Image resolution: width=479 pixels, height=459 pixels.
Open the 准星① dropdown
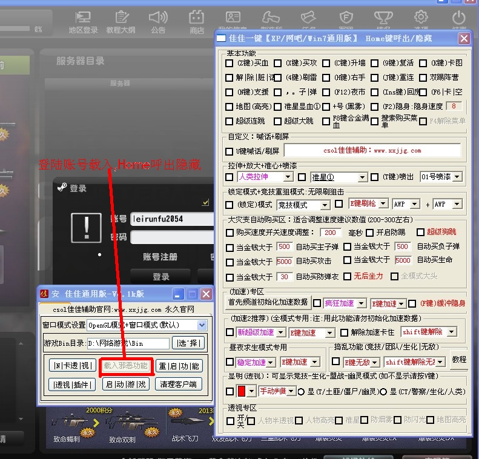click(339, 177)
